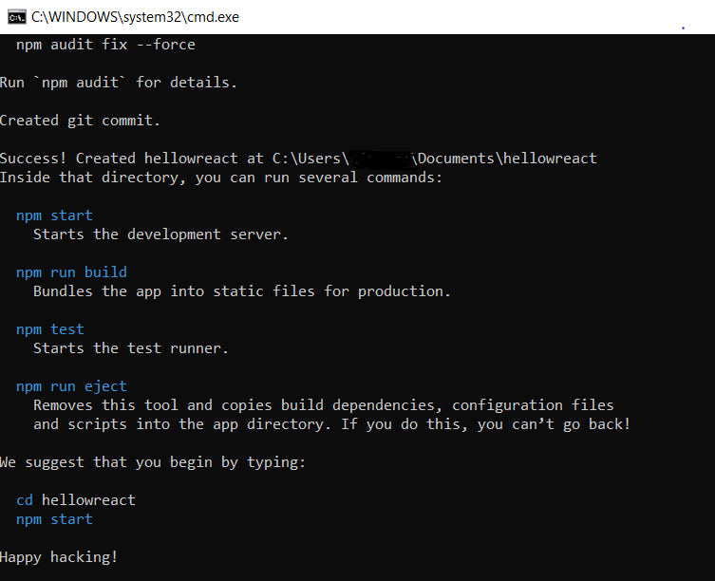Click the 'Happy hacking!' text
The image size is (715, 581).
(59, 557)
